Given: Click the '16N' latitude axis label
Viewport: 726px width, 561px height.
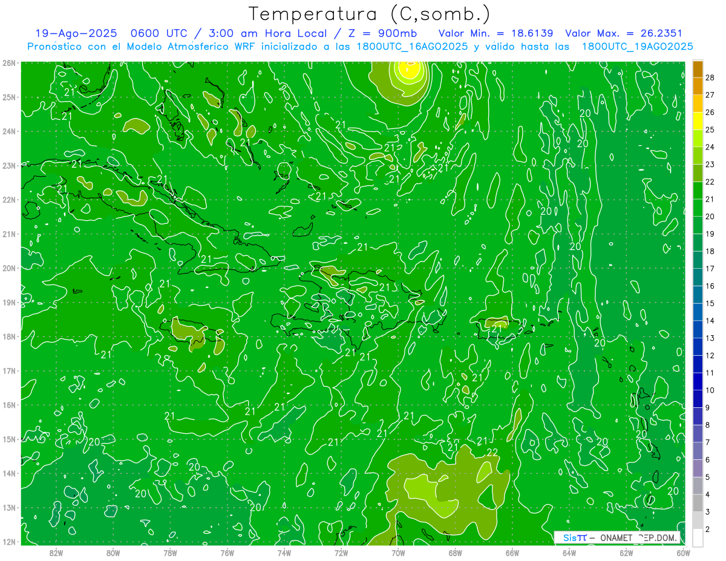Looking at the screenshot, I should (x=8, y=405).
